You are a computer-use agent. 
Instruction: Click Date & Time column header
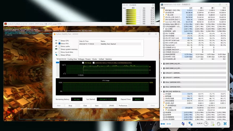pos(84,41)
